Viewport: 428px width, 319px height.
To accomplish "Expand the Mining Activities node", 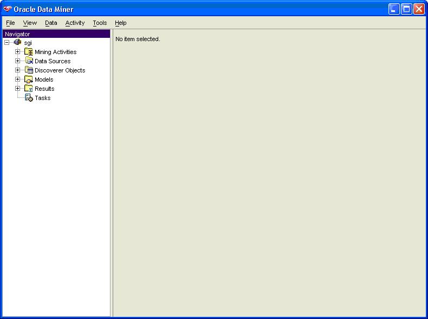I will click(17, 52).
